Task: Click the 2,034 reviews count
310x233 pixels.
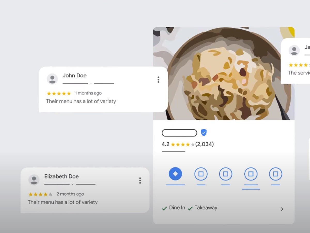Action: [x=205, y=144]
